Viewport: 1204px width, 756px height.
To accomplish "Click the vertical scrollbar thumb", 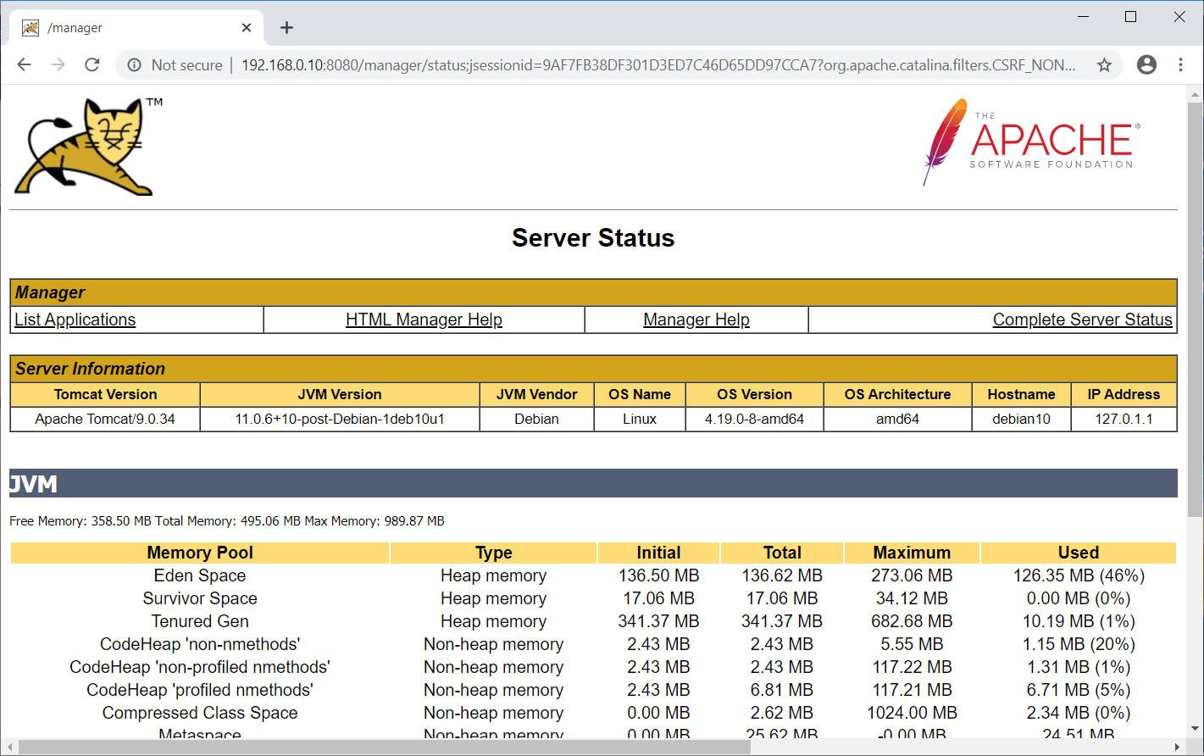I will coord(1196,309).
